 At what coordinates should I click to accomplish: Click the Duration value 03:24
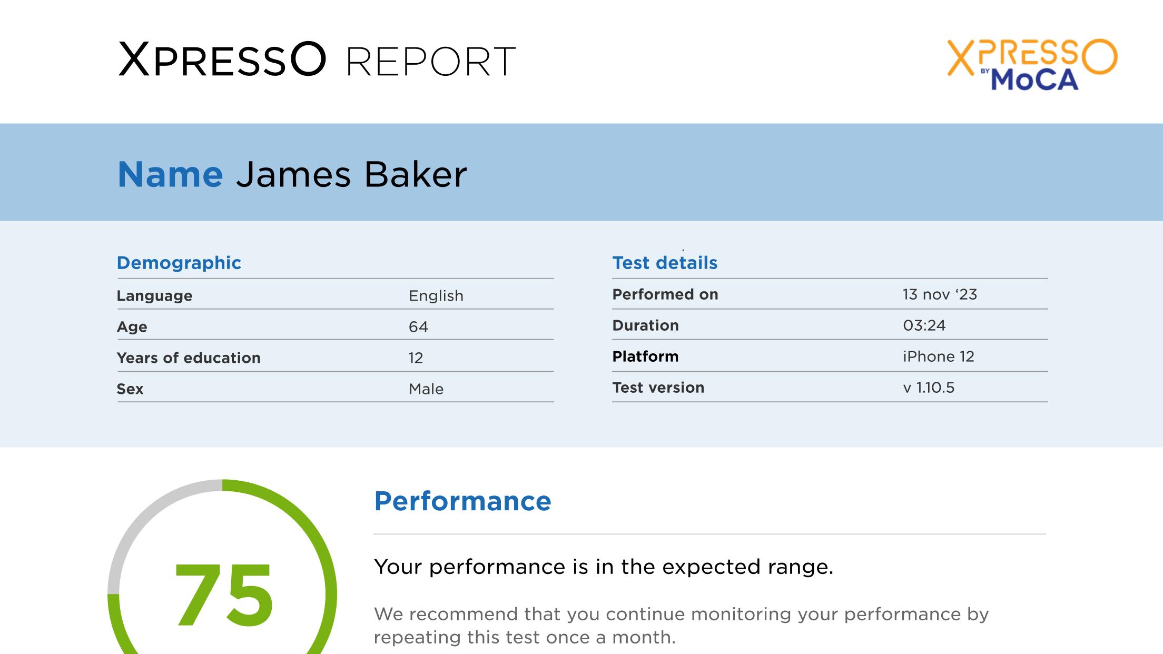click(x=924, y=325)
